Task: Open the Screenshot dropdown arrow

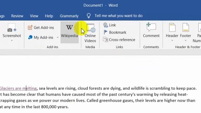Action: point(12,40)
